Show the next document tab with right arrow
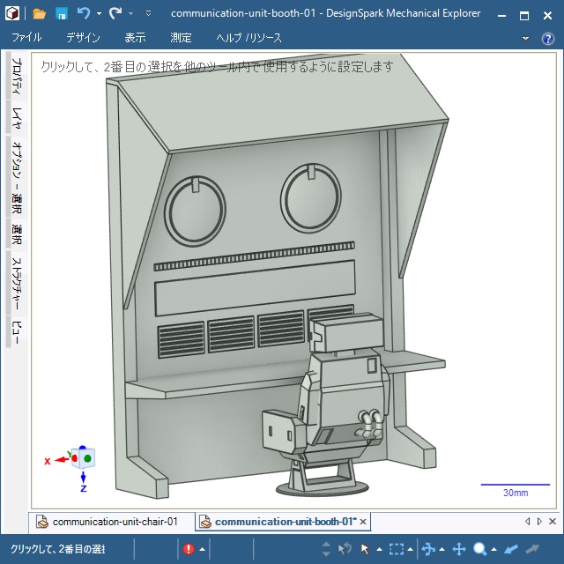Viewport: 564px width, 564px height. click(x=539, y=521)
